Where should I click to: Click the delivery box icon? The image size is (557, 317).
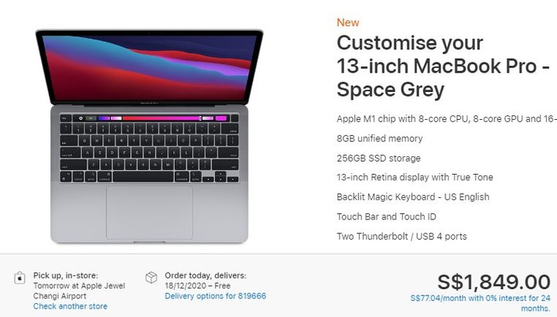[152, 278]
